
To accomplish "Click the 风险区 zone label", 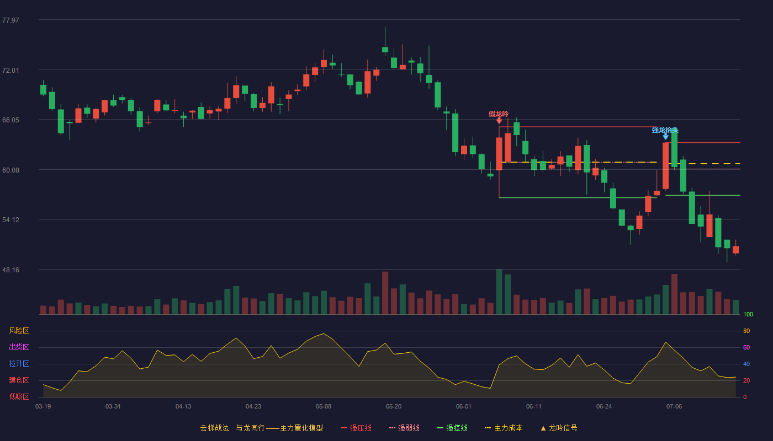I will coord(19,331).
